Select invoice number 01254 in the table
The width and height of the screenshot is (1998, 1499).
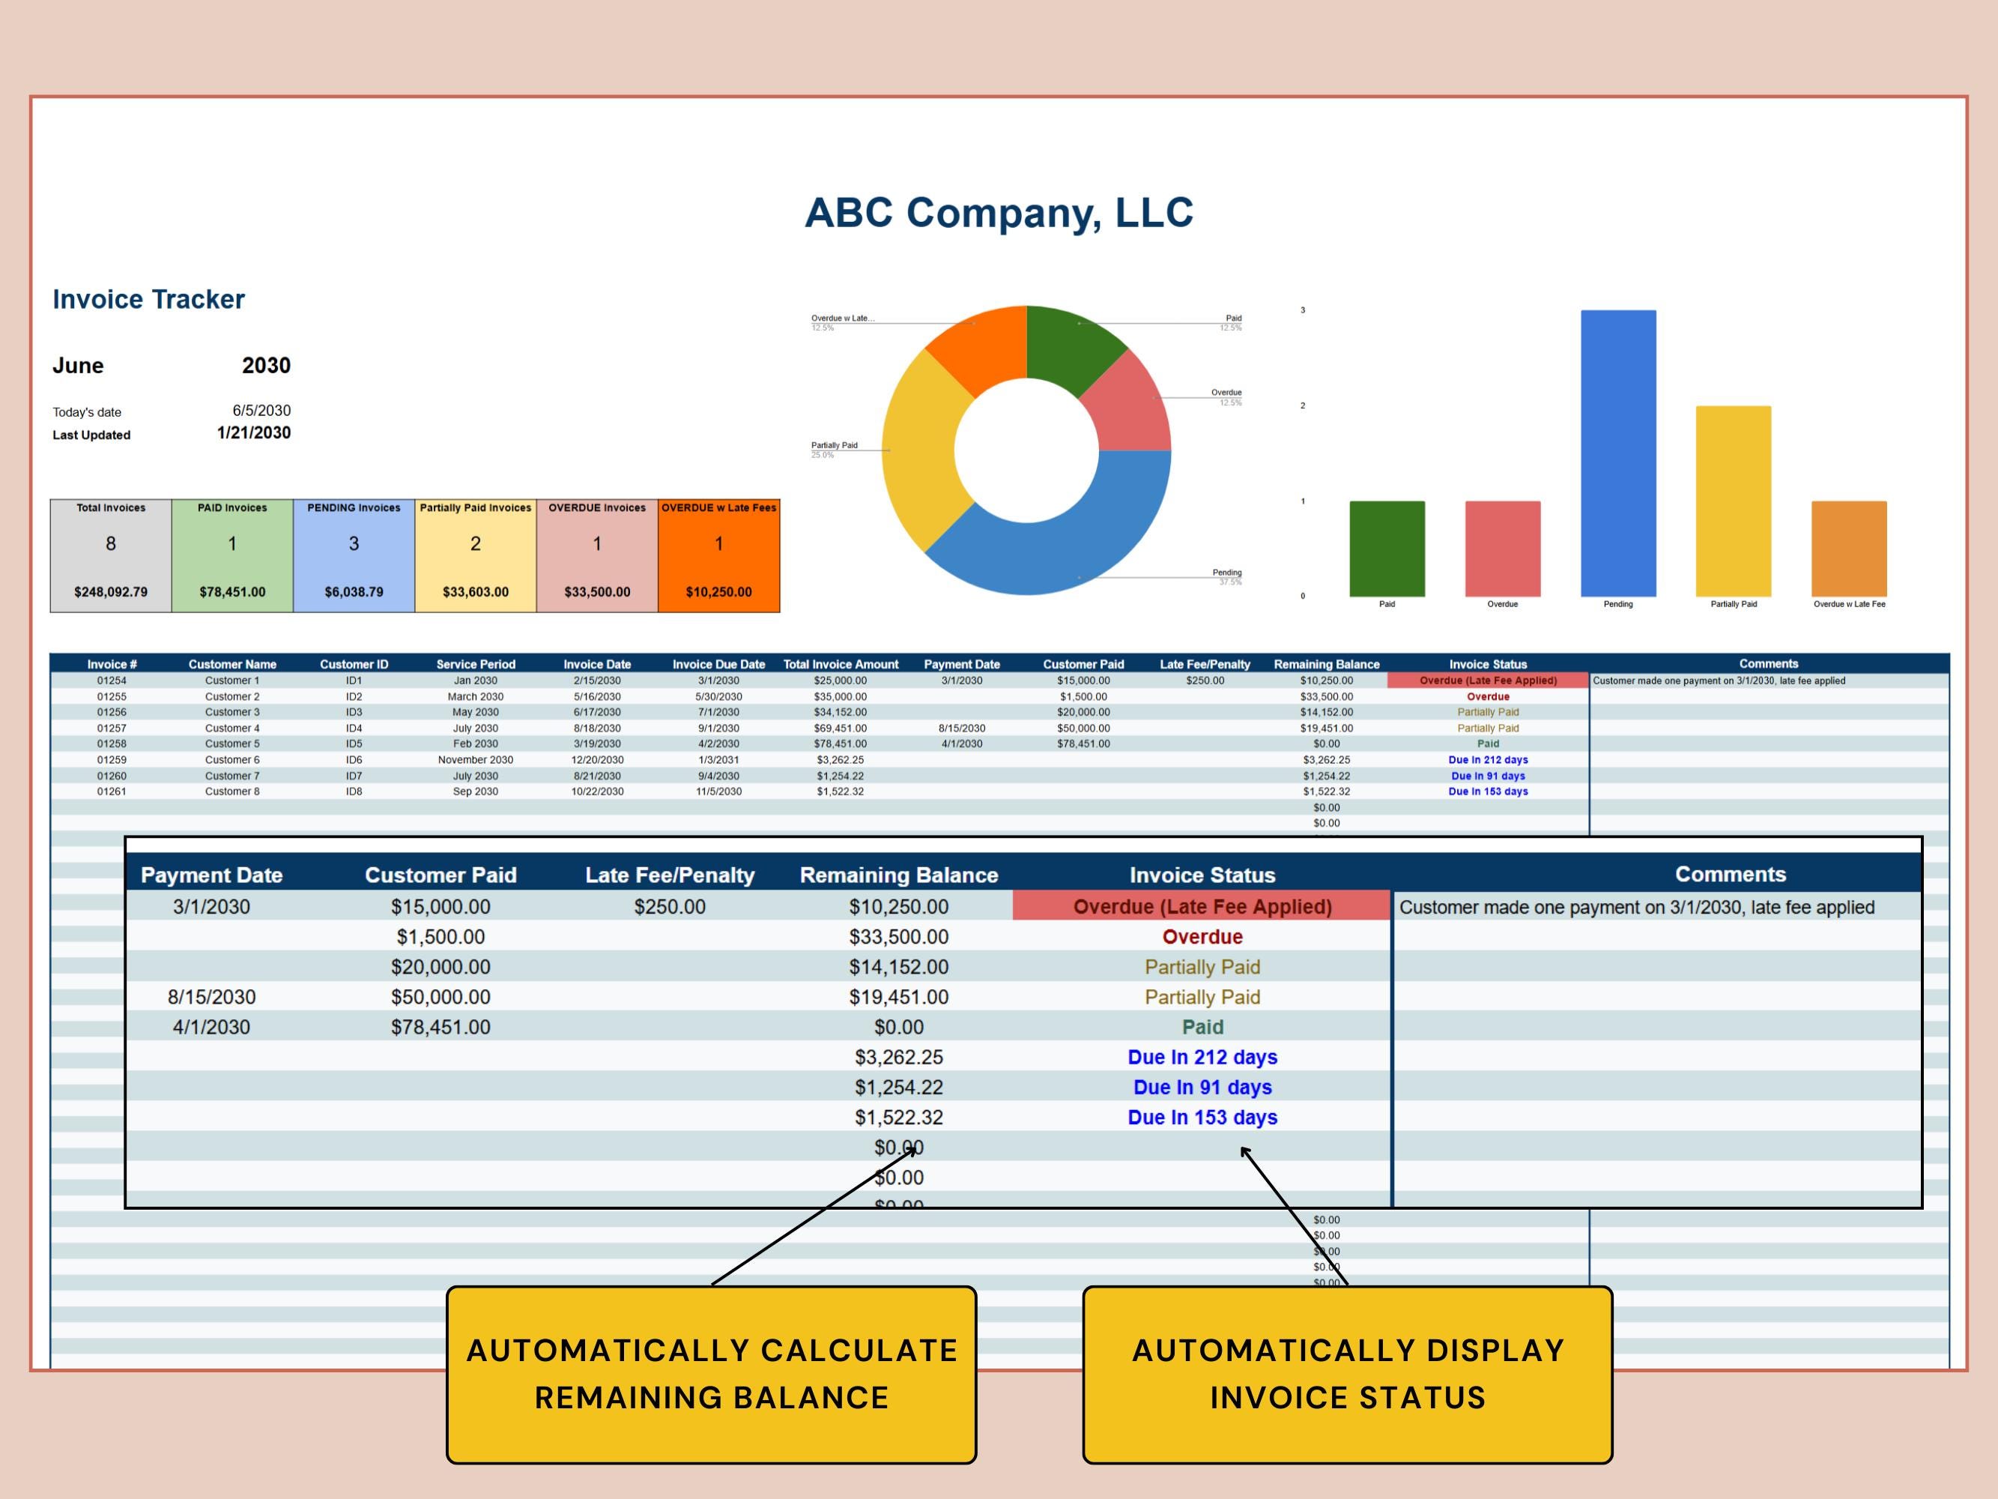click(111, 681)
